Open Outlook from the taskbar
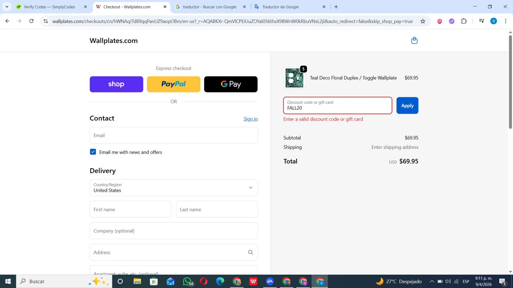The width and height of the screenshot is (513, 288). pos(170,281)
